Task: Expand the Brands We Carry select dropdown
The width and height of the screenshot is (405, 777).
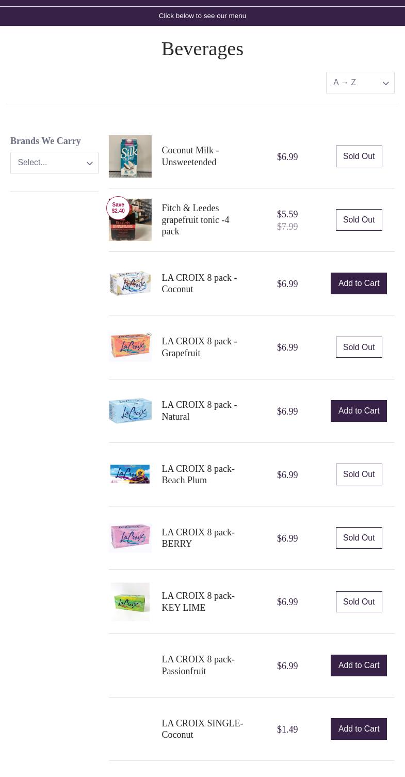Action: (54, 163)
